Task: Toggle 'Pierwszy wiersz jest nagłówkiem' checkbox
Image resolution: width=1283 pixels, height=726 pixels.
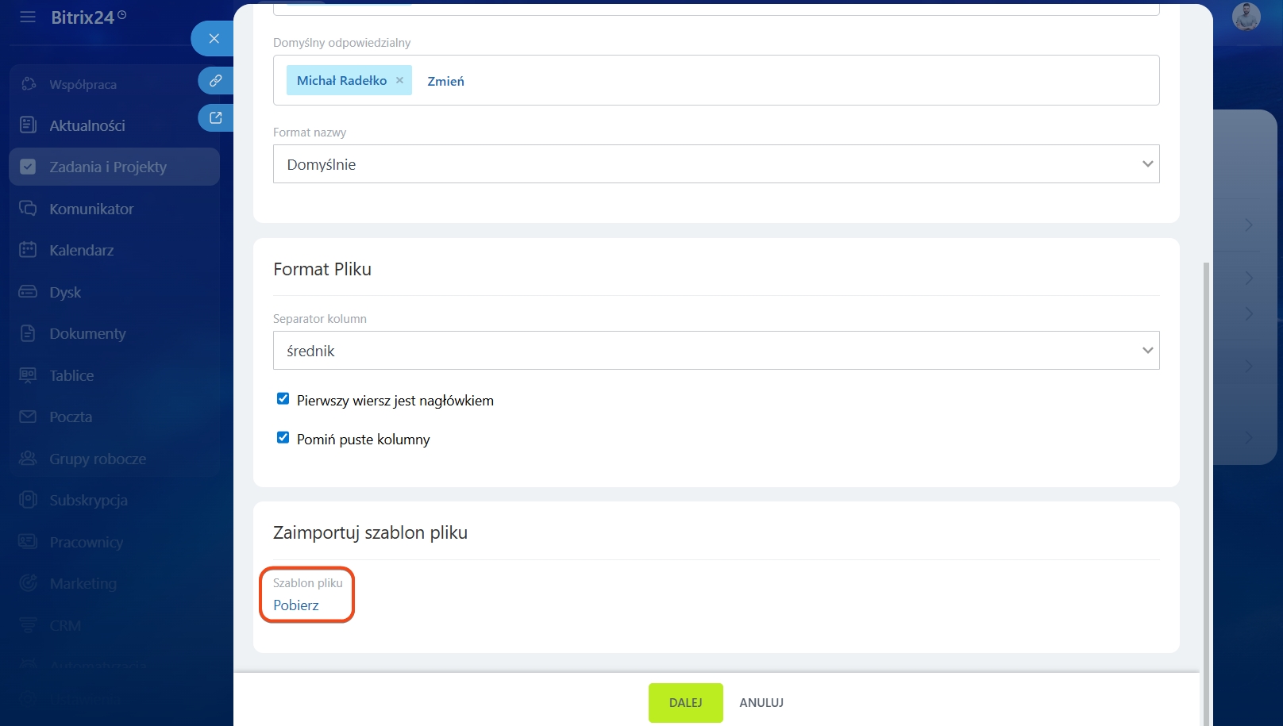Action: click(283, 399)
